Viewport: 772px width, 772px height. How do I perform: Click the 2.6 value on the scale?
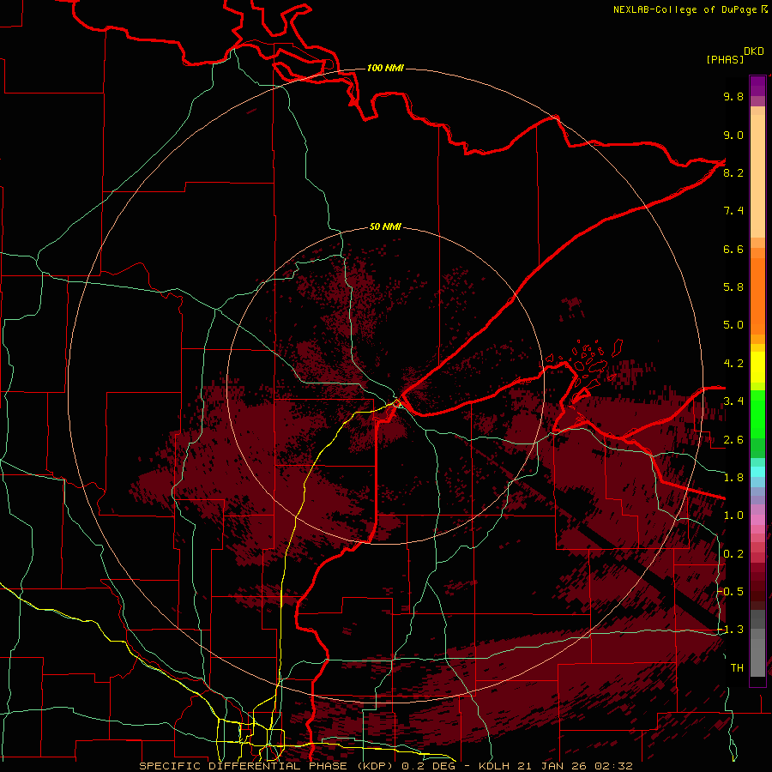[x=733, y=440]
